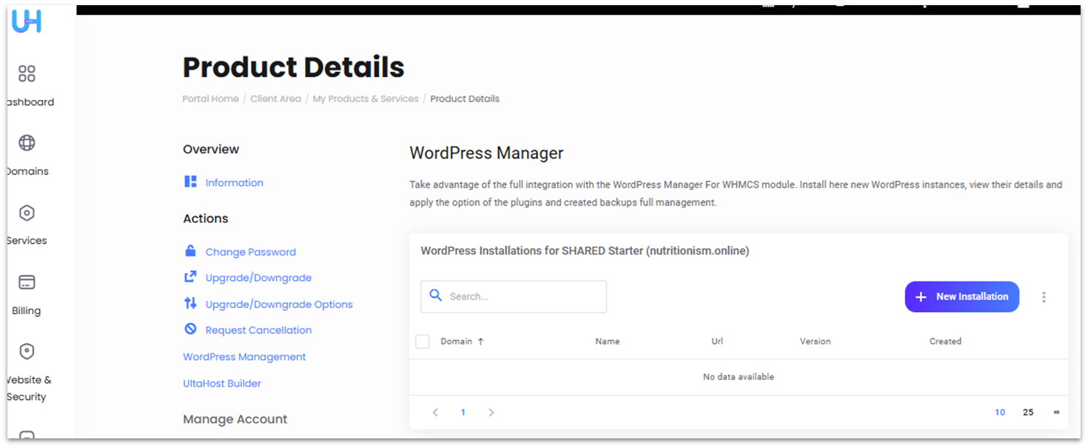Click the Product Details breadcrumb text
Image resolution: width=1088 pixels, height=448 pixels.
(x=465, y=98)
